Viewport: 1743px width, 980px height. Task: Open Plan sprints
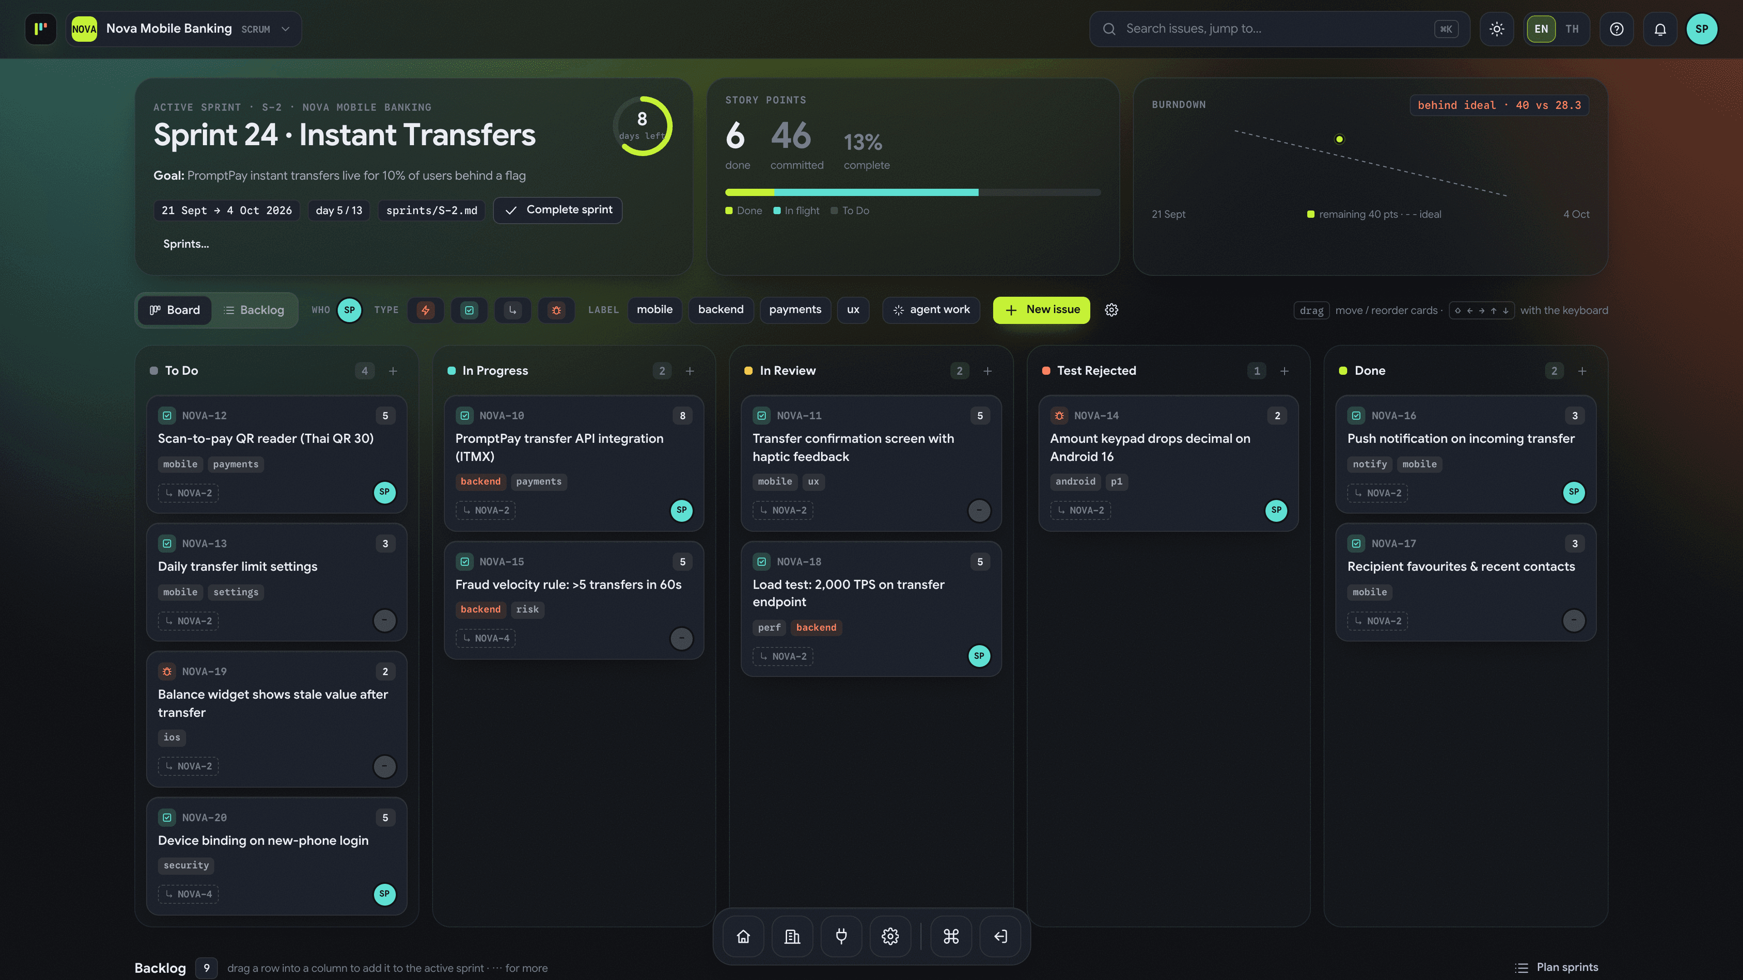click(x=1557, y=967)
